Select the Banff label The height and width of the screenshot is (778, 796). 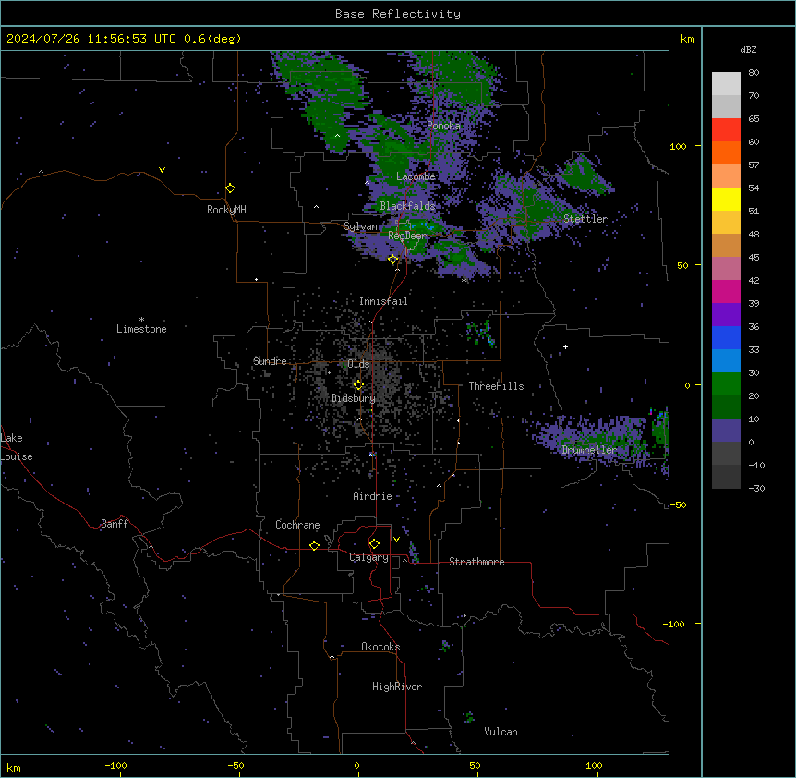(115, 524)
